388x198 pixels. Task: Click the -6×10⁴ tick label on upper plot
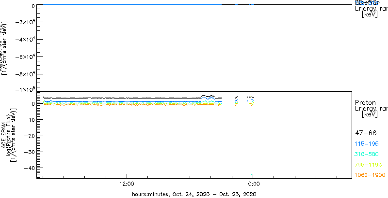25,57
